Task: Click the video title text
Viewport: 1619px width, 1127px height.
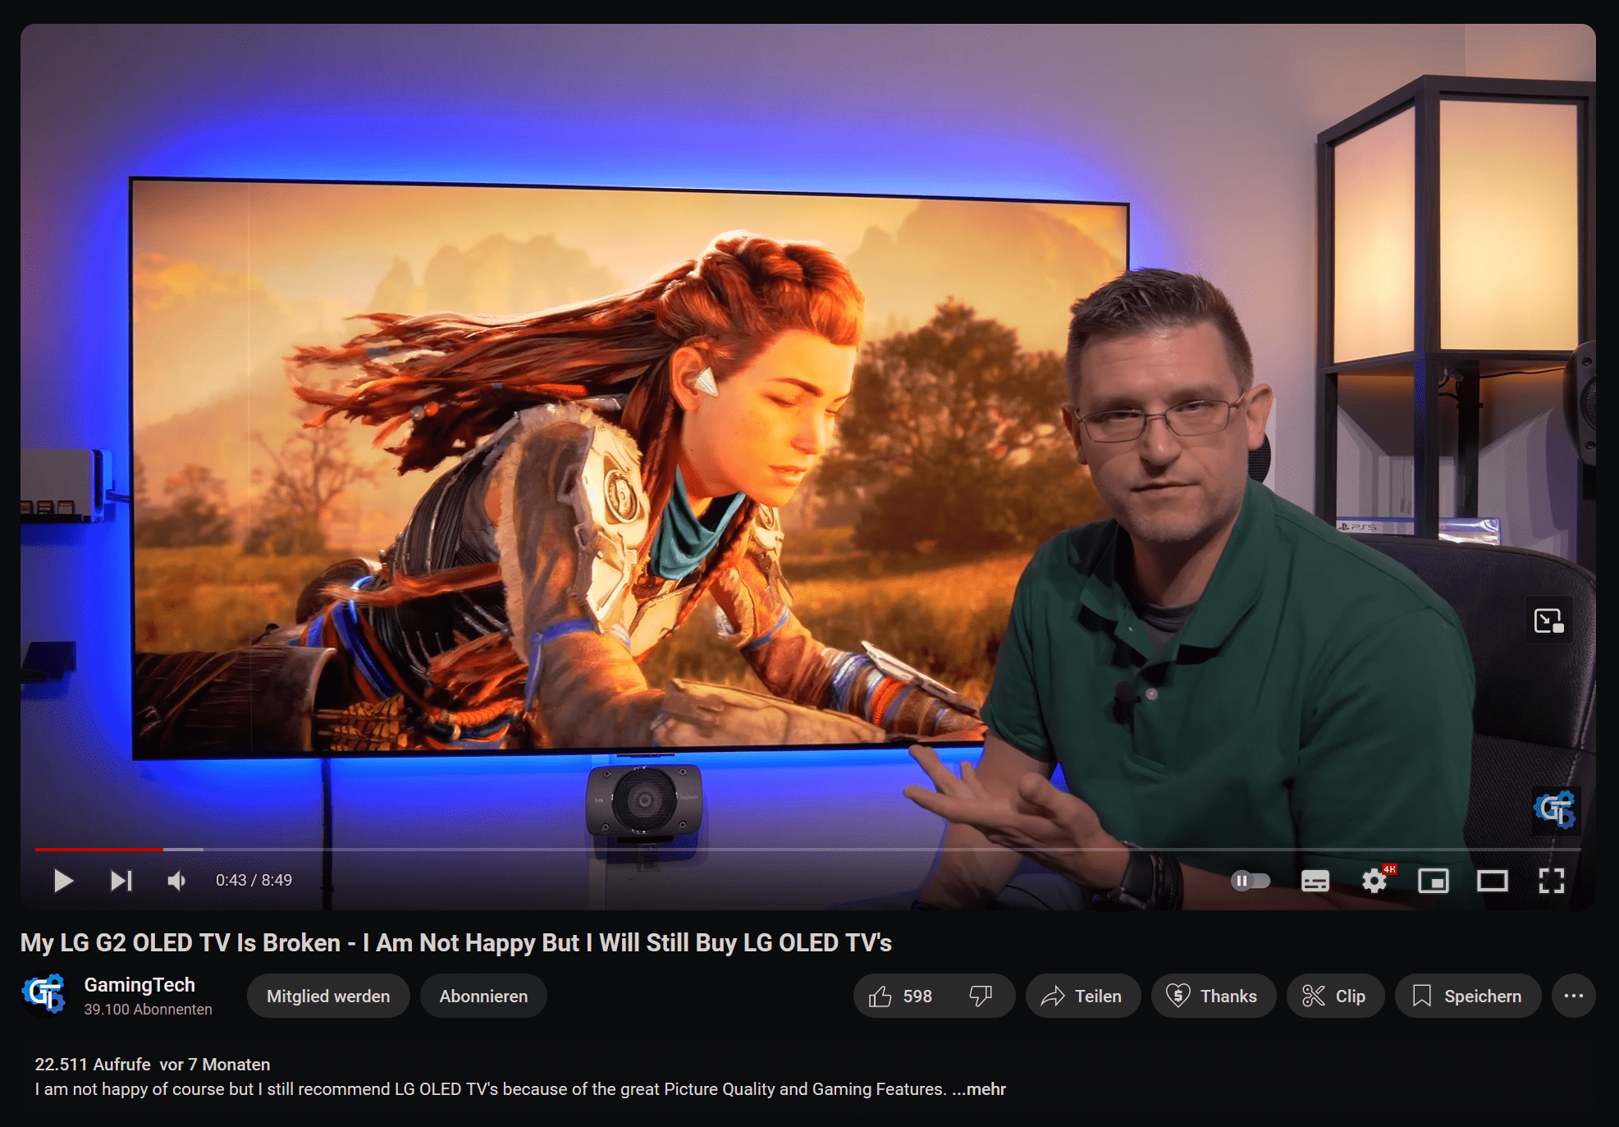Action: click(456, 942)
